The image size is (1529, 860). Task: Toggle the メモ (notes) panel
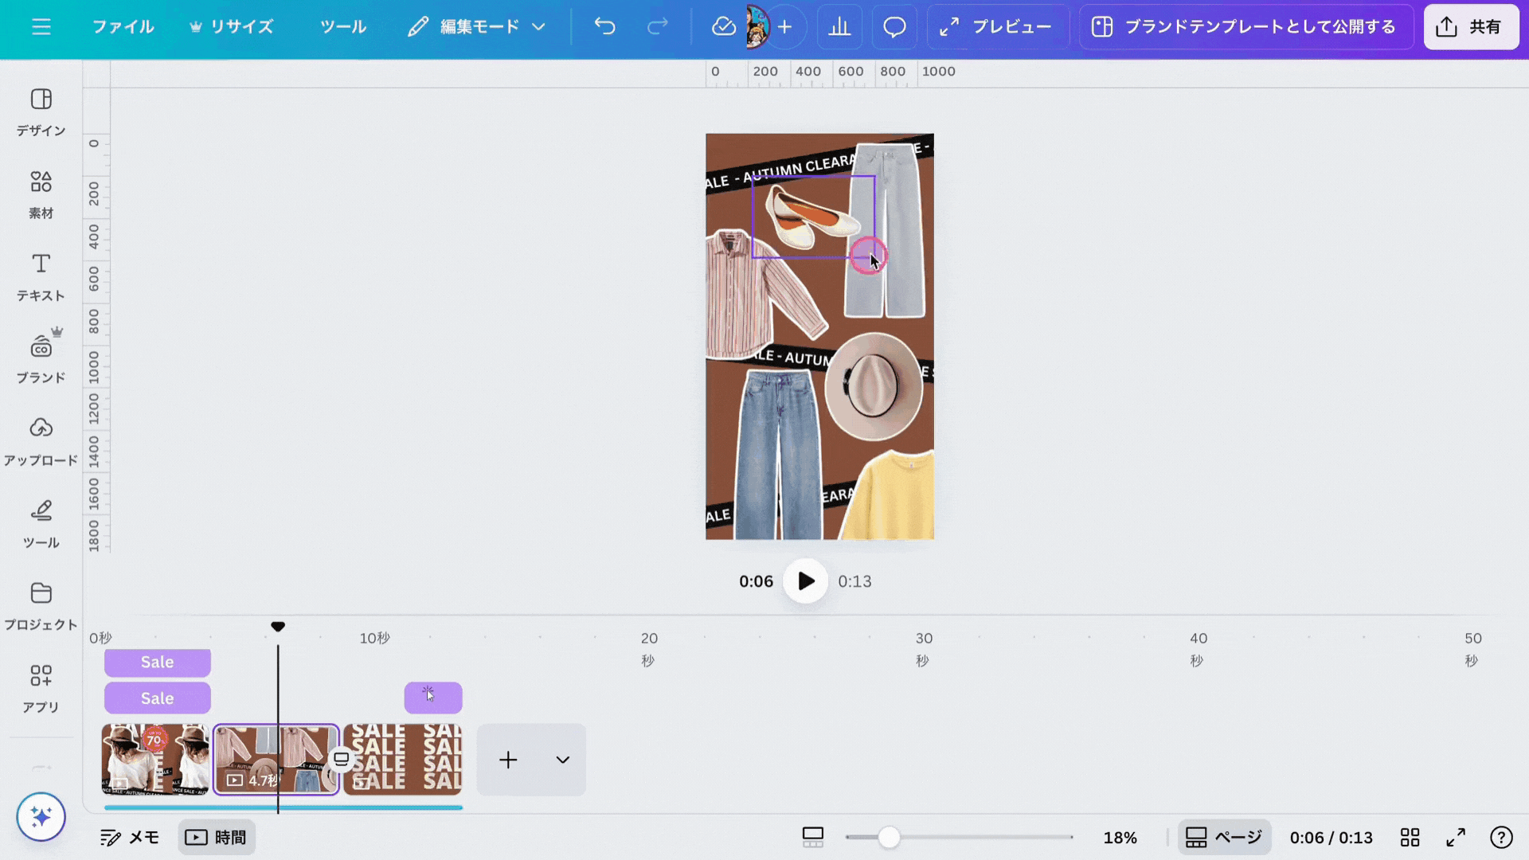point(130,837)
